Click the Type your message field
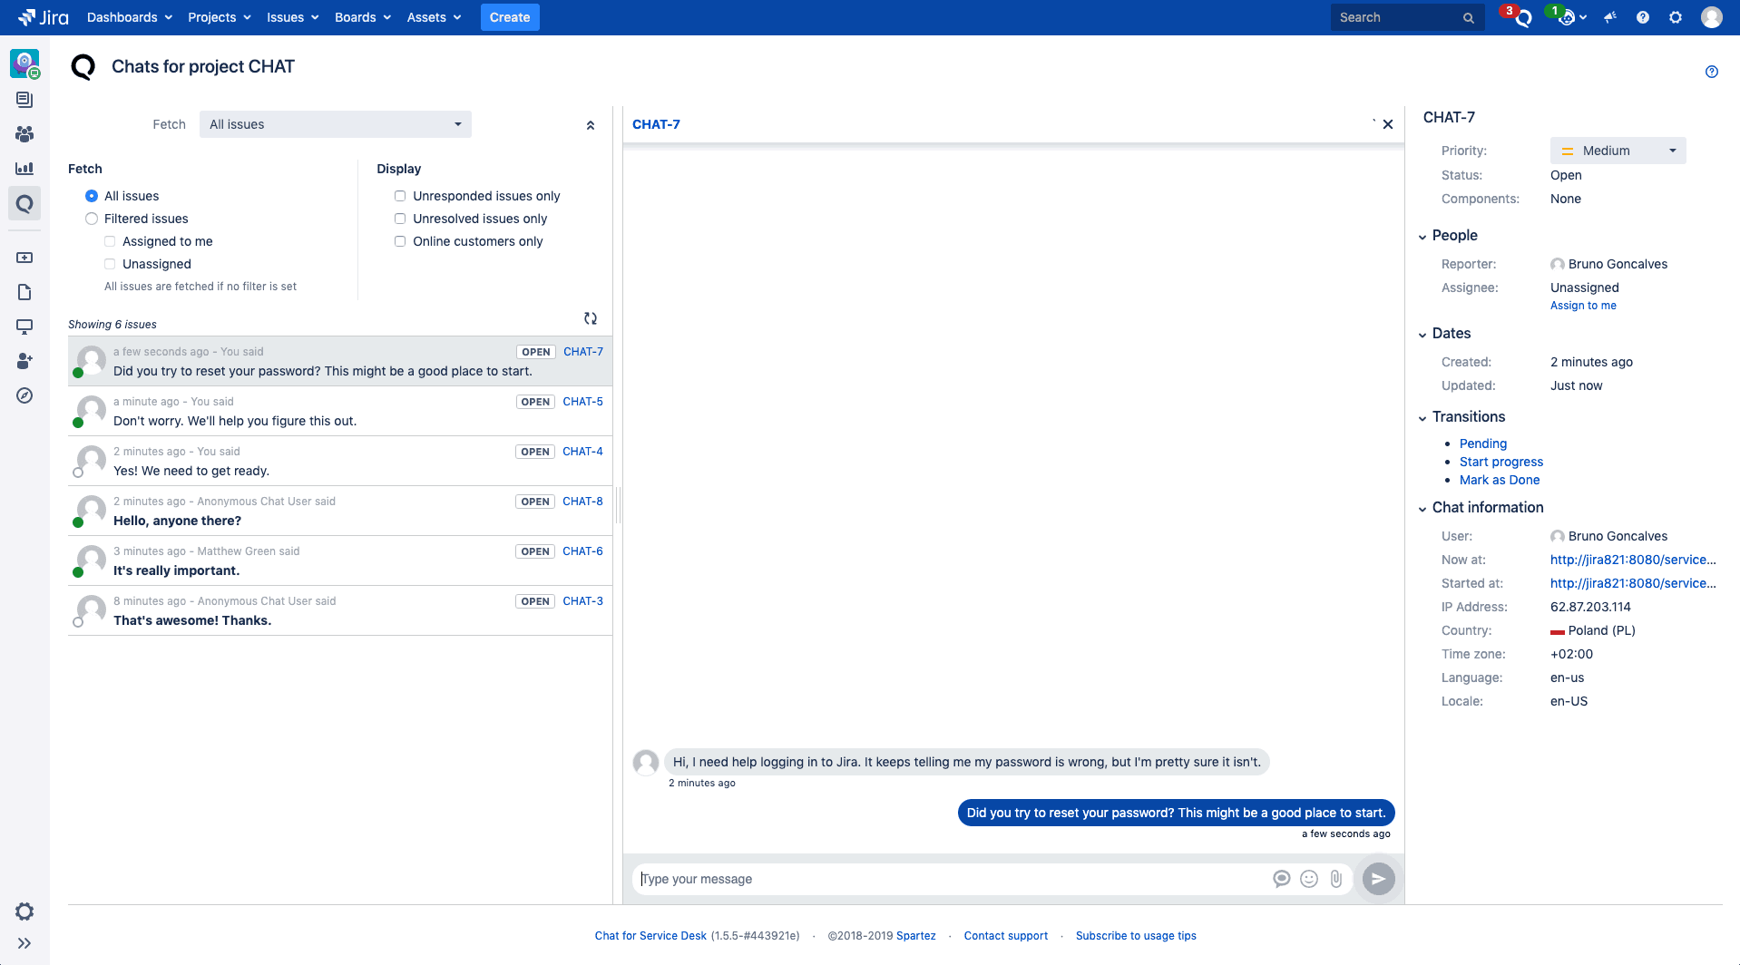This screenshot has width=1740, height=965. pos(953,879)
